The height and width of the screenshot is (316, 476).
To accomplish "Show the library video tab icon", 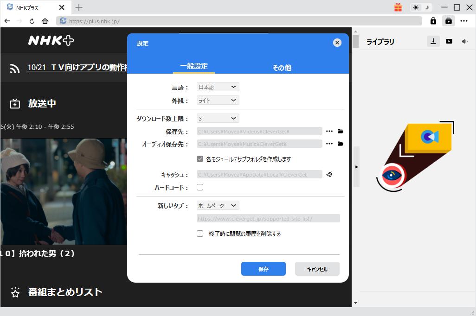I will [449, 41].
